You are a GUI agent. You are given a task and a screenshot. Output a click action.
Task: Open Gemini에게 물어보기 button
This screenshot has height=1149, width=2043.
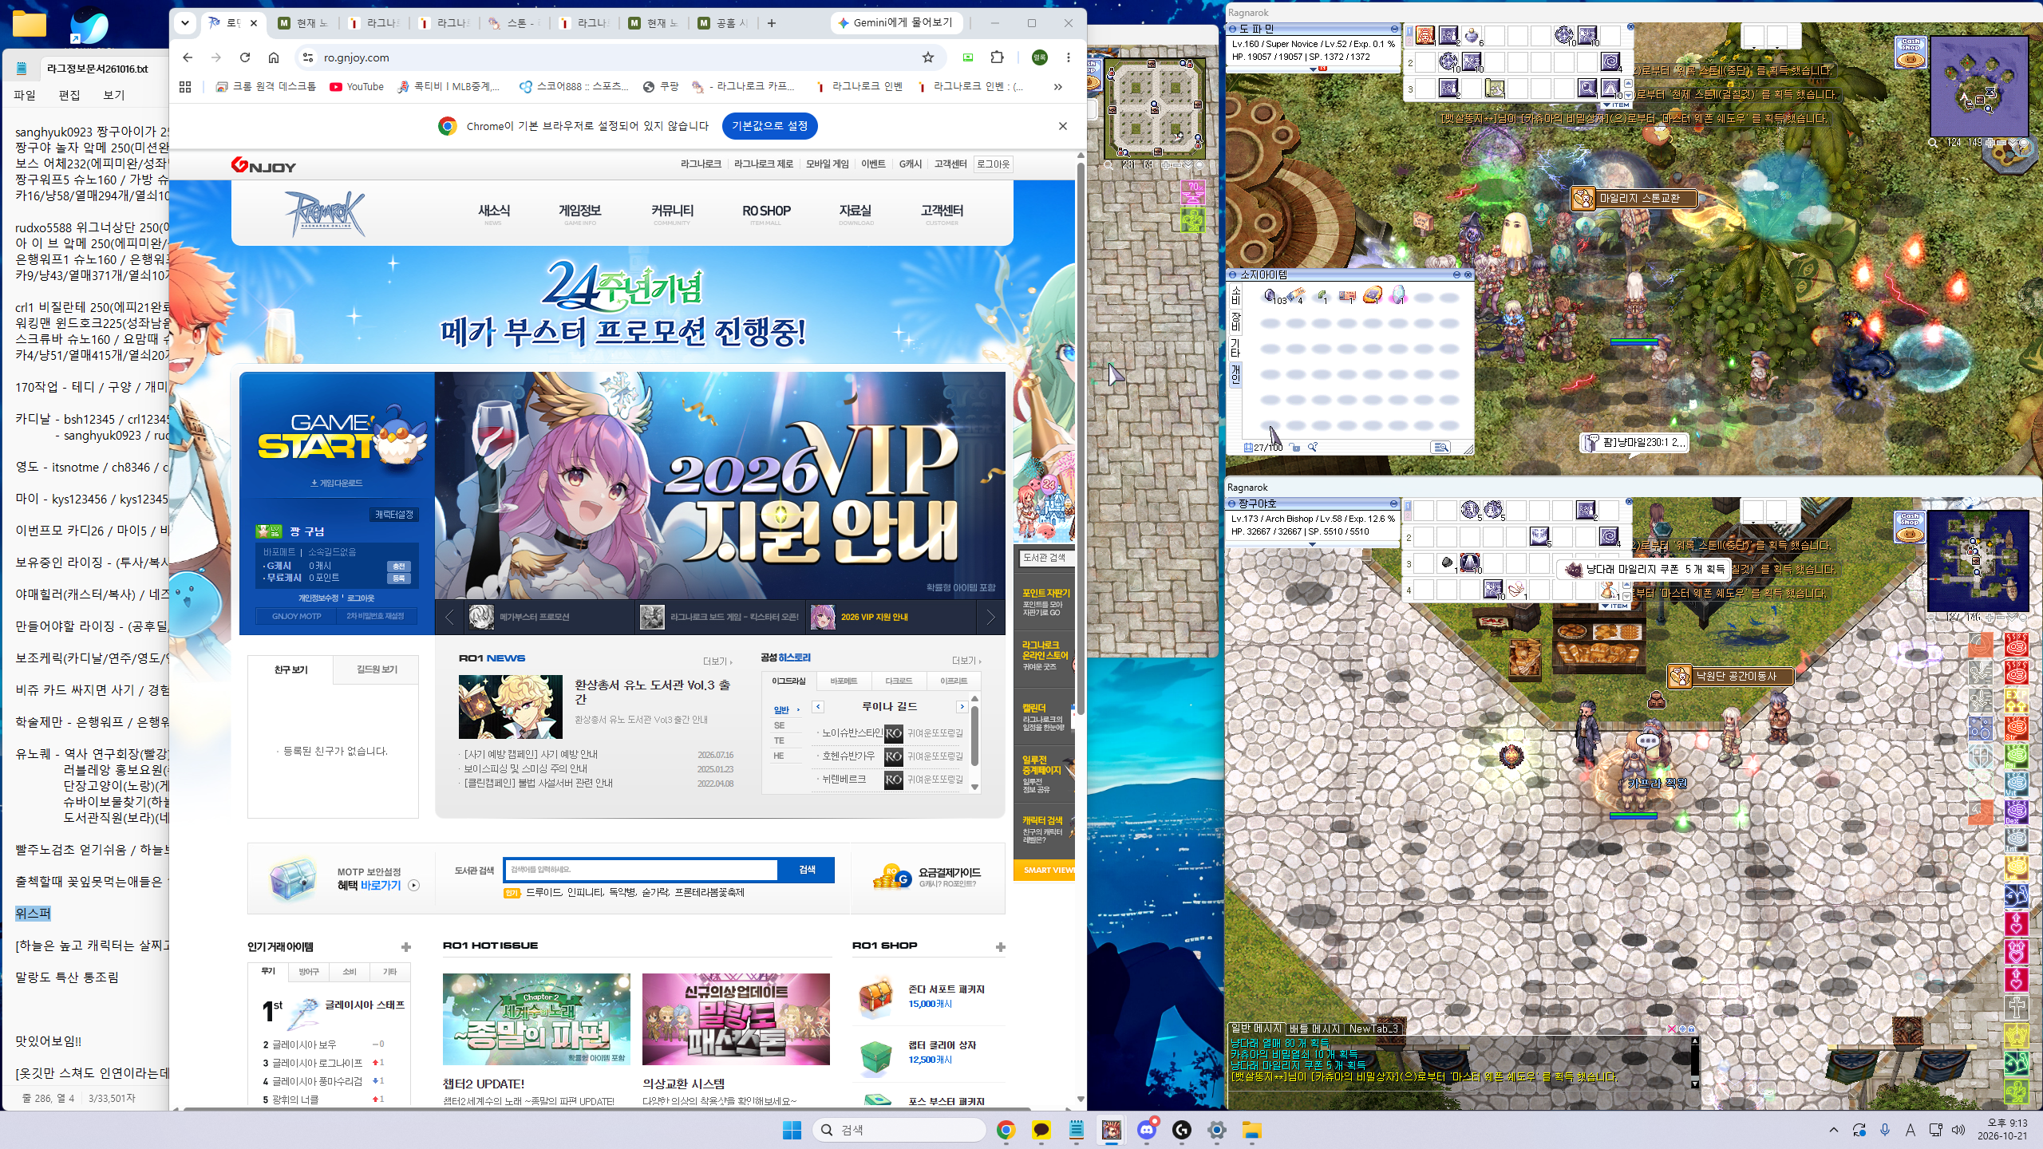click(895, 23)
